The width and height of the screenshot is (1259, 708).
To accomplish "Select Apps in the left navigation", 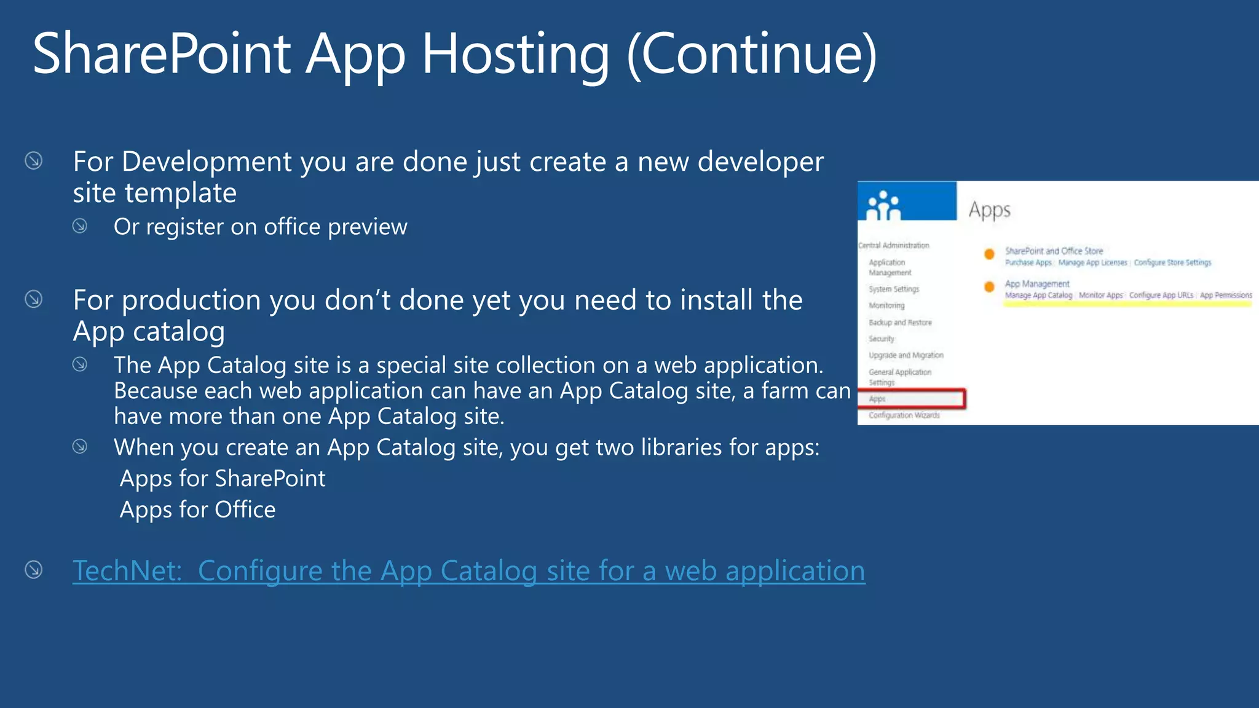I will pyautogui.click(x=877, y=399).
